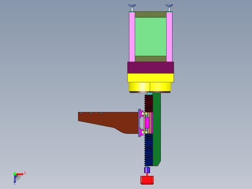Select the left pink pillar
The height and width of the screenshot is (189, 252).
click(x=132, y=37)
